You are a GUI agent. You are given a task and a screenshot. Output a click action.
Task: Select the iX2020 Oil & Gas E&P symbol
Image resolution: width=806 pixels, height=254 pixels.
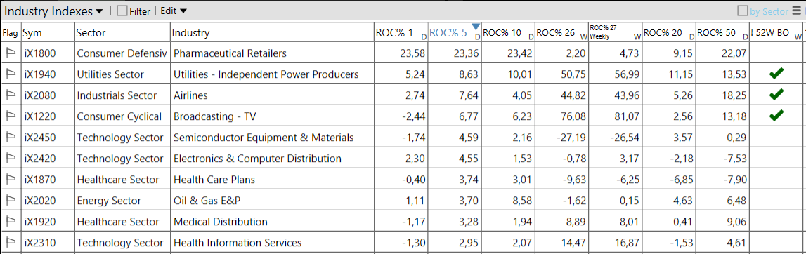tap(39, 201)
